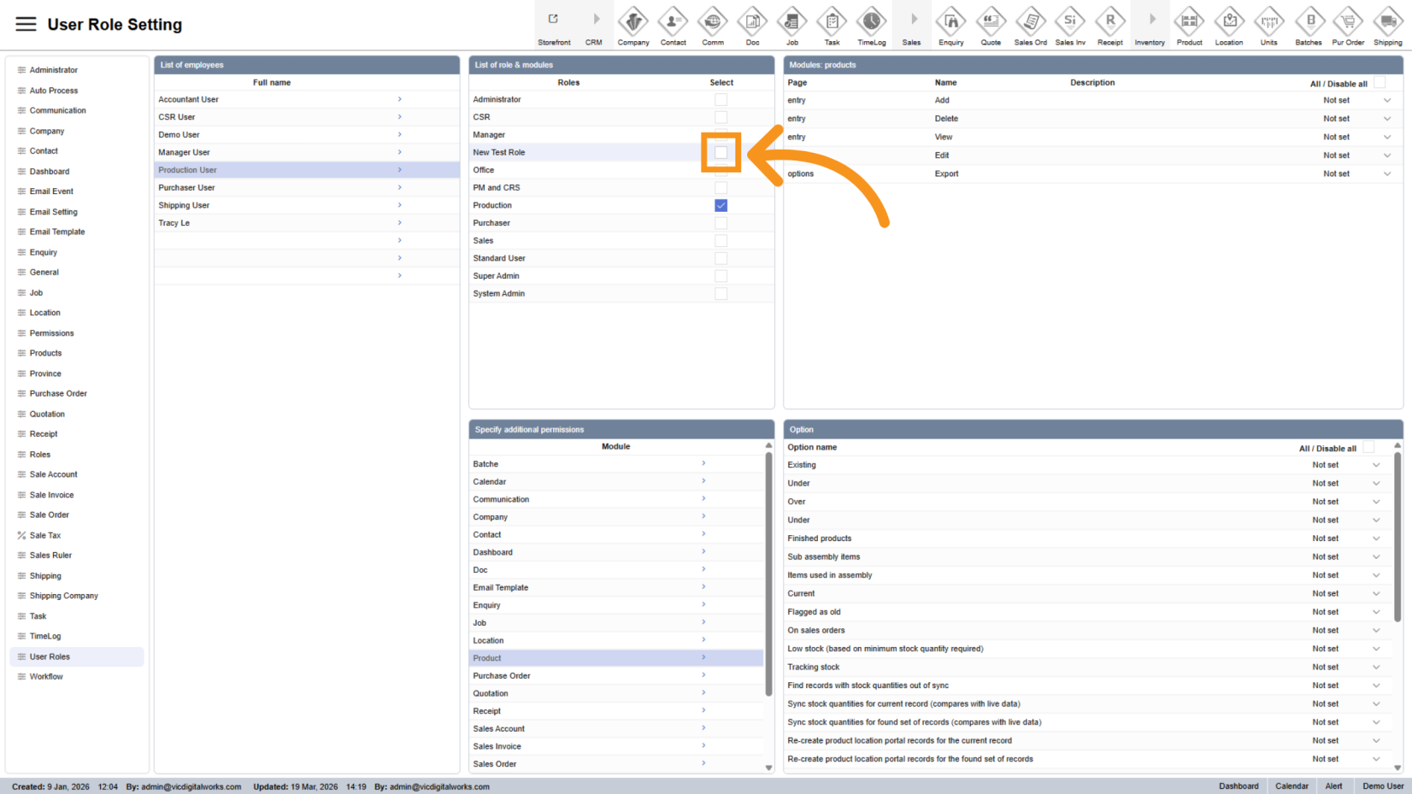Viewport: 1412px width, 794px height.
Task: Open the Receipt toolbar icon
Action: pyautogui.click(x=1109, y=22)
